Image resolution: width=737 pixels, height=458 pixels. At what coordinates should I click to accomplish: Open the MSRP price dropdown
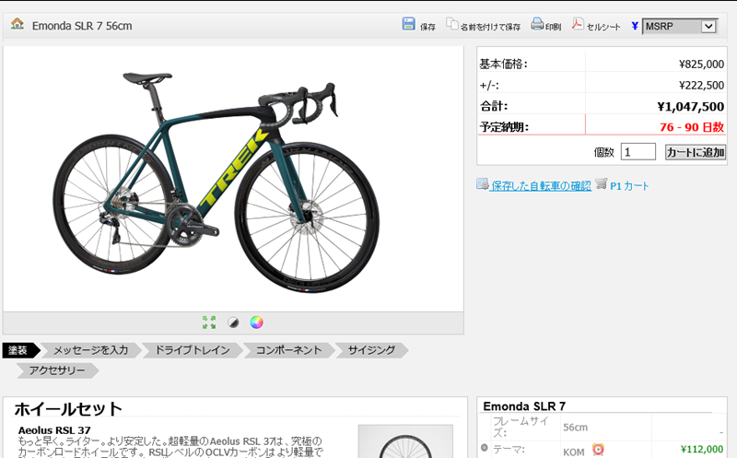(680, 27)
